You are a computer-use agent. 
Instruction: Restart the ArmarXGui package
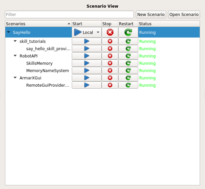[128, 78]
